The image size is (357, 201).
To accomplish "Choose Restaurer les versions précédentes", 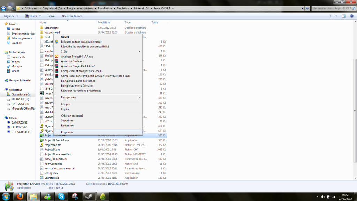I will pos(98,91).
